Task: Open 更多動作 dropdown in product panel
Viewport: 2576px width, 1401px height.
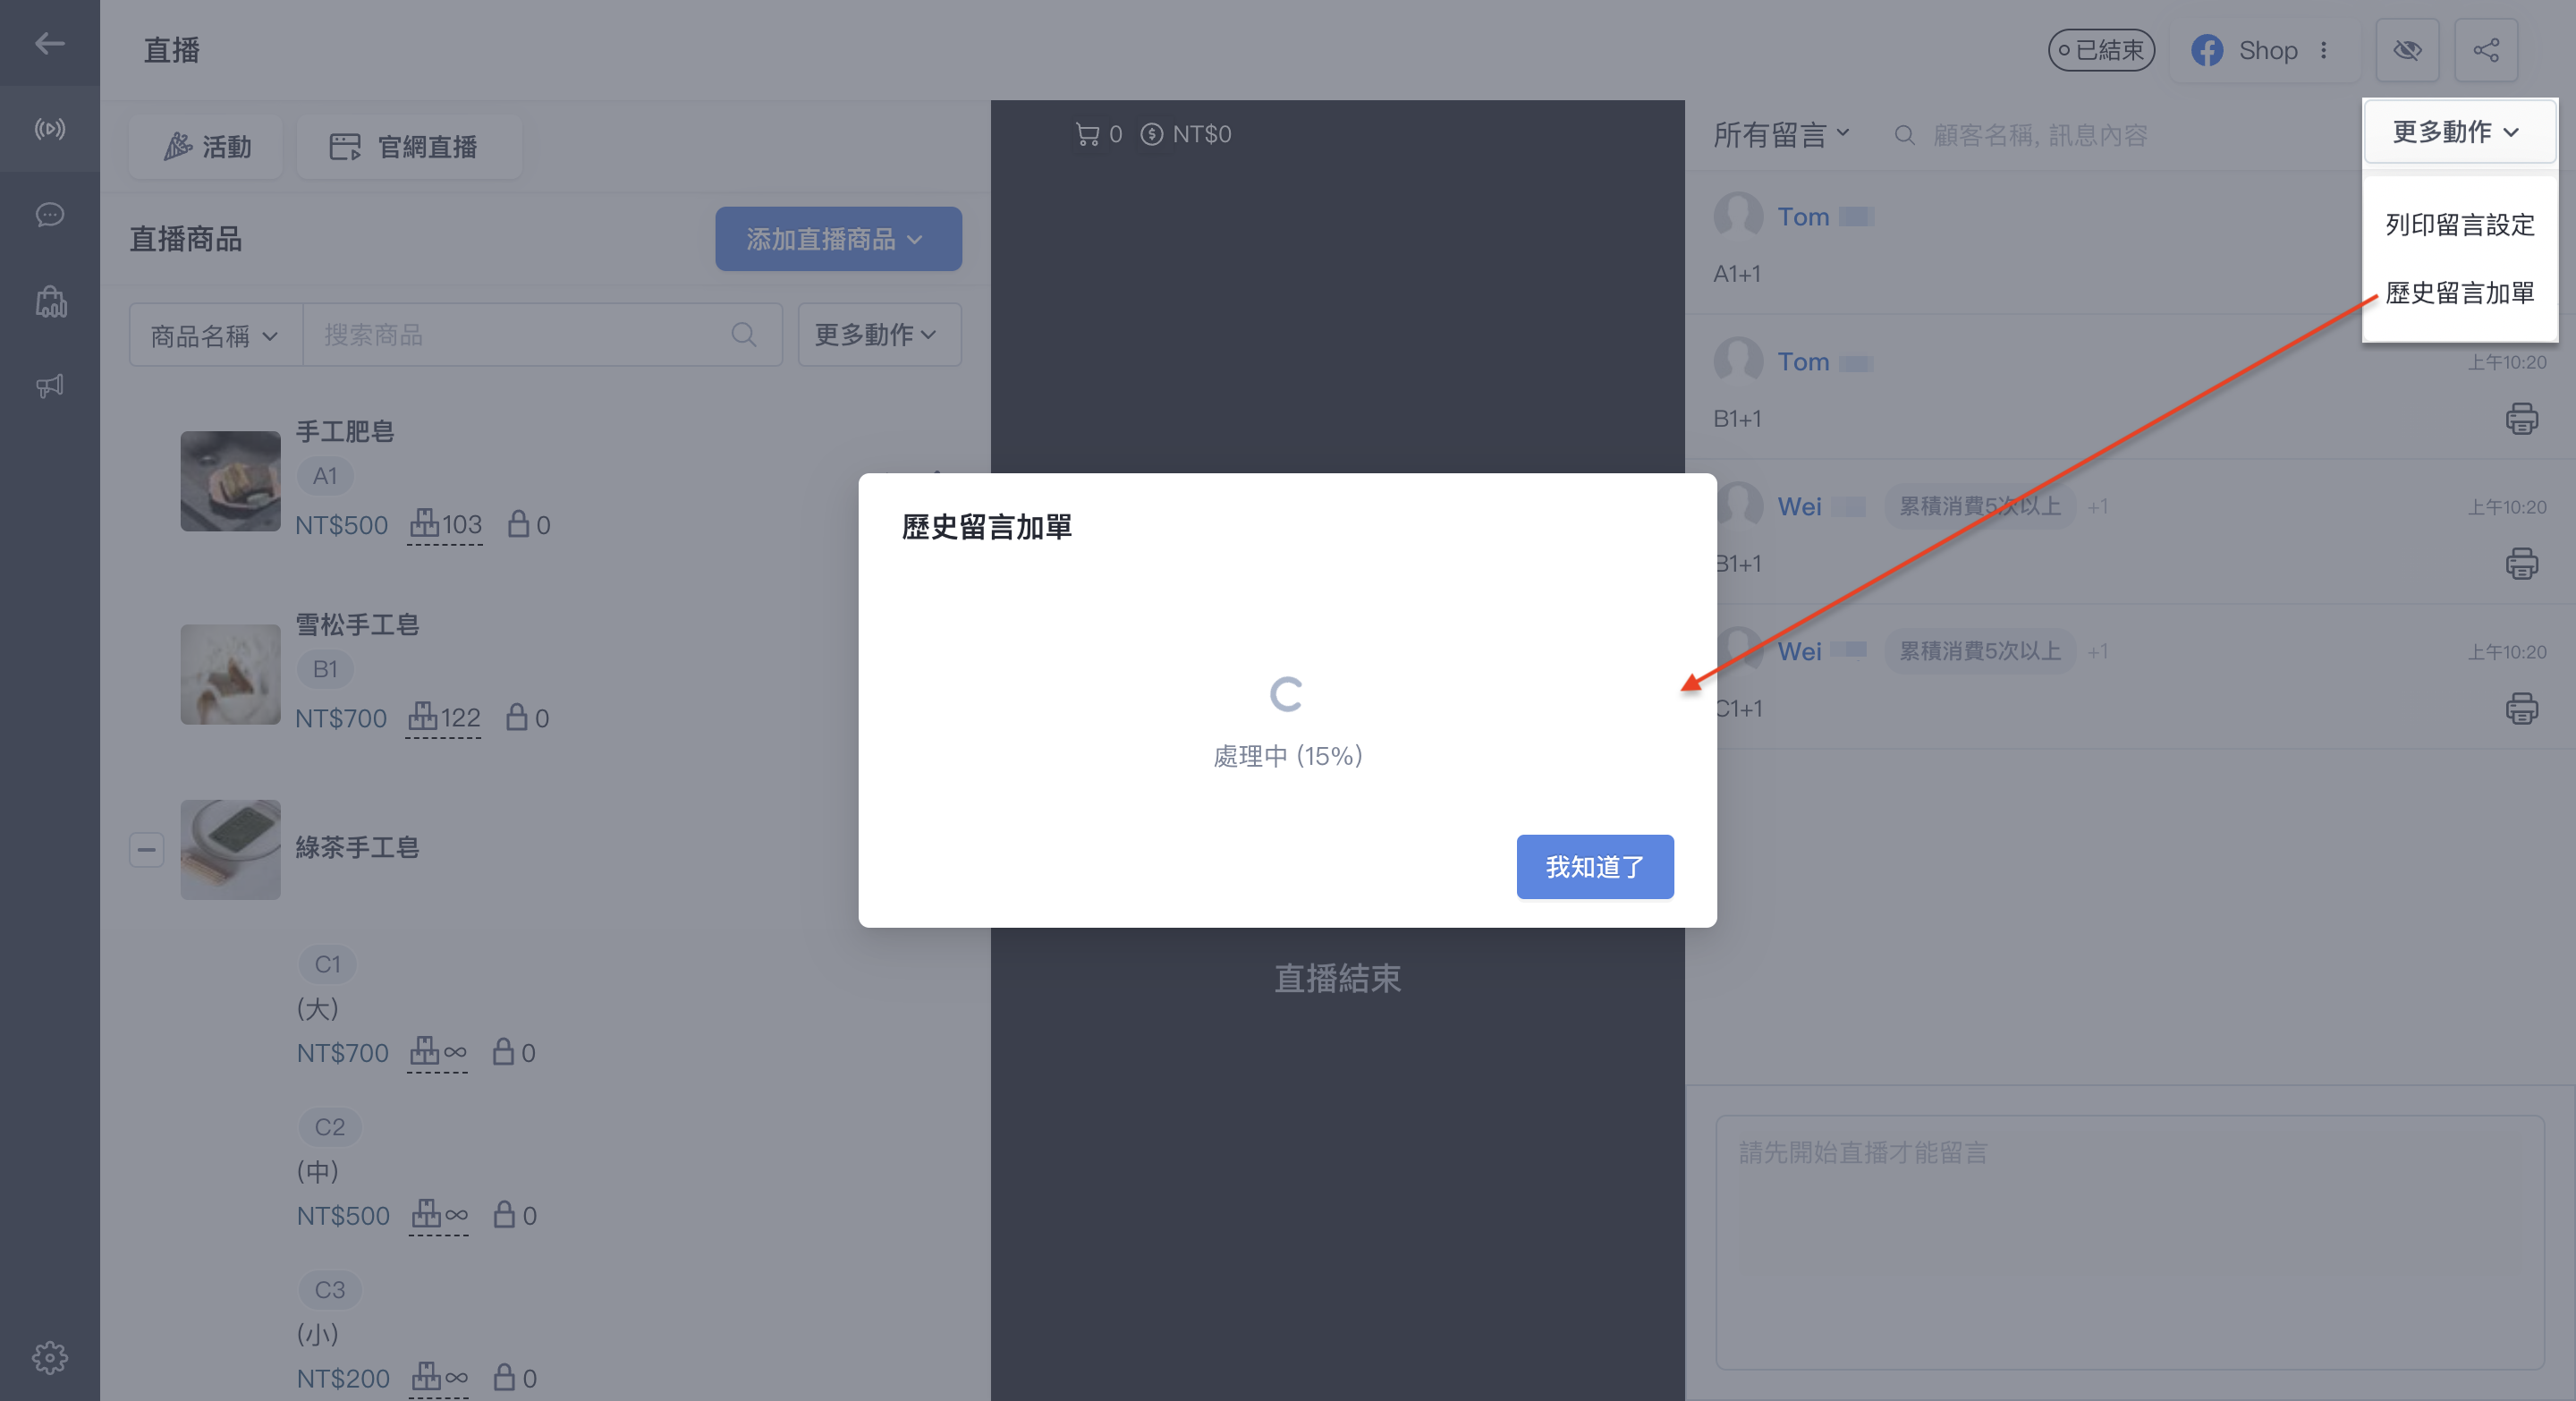Action: pos(879,335)
